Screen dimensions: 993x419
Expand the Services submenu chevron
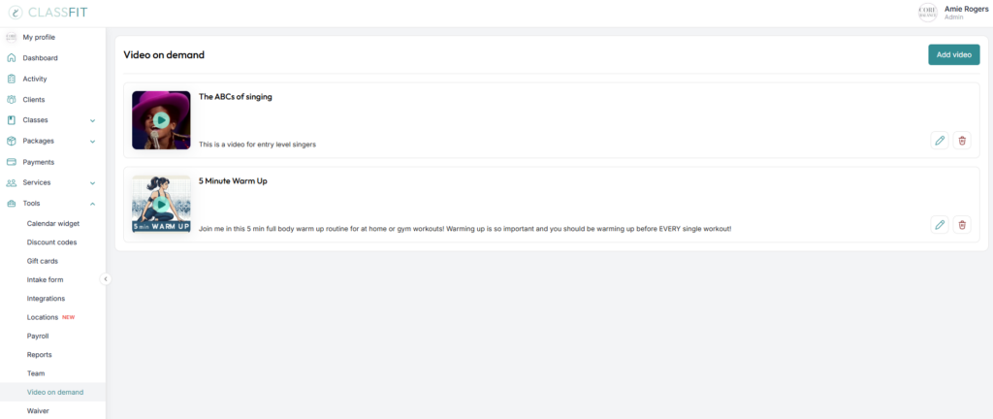coord(92,183)
